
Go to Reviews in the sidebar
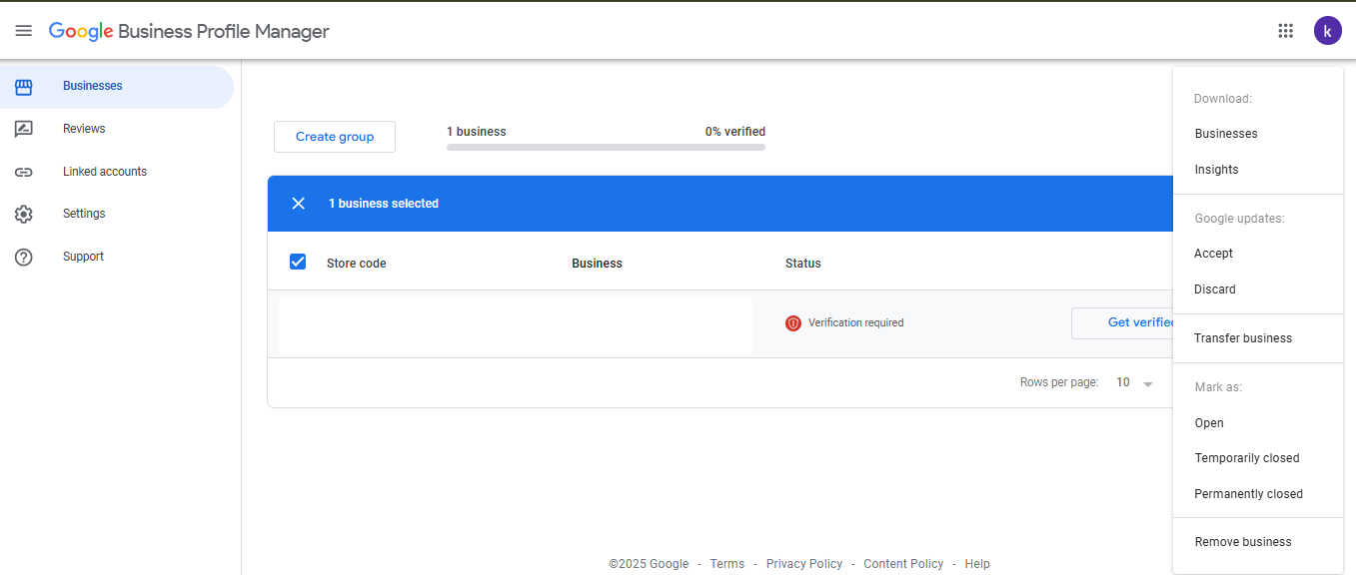pyautogui.click(x=84, y=129)
